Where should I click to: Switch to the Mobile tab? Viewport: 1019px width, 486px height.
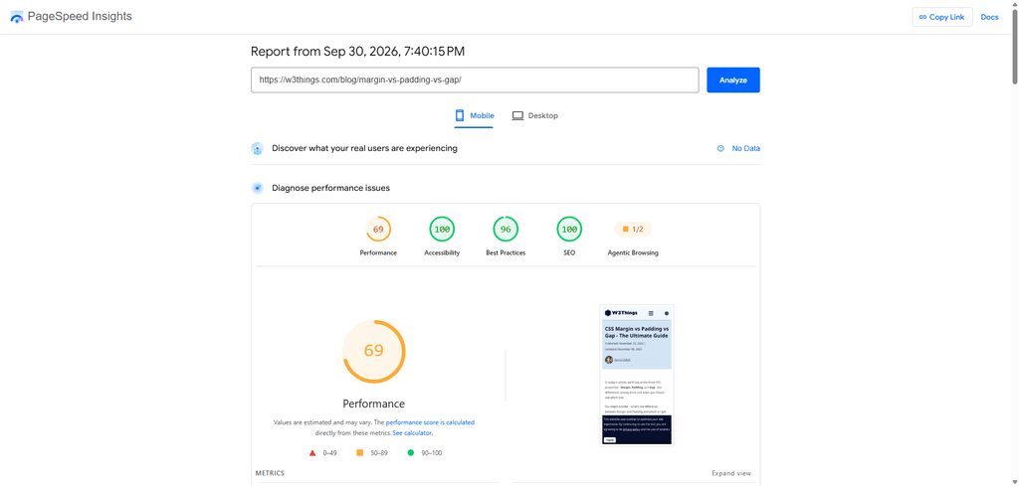(475, 116)
